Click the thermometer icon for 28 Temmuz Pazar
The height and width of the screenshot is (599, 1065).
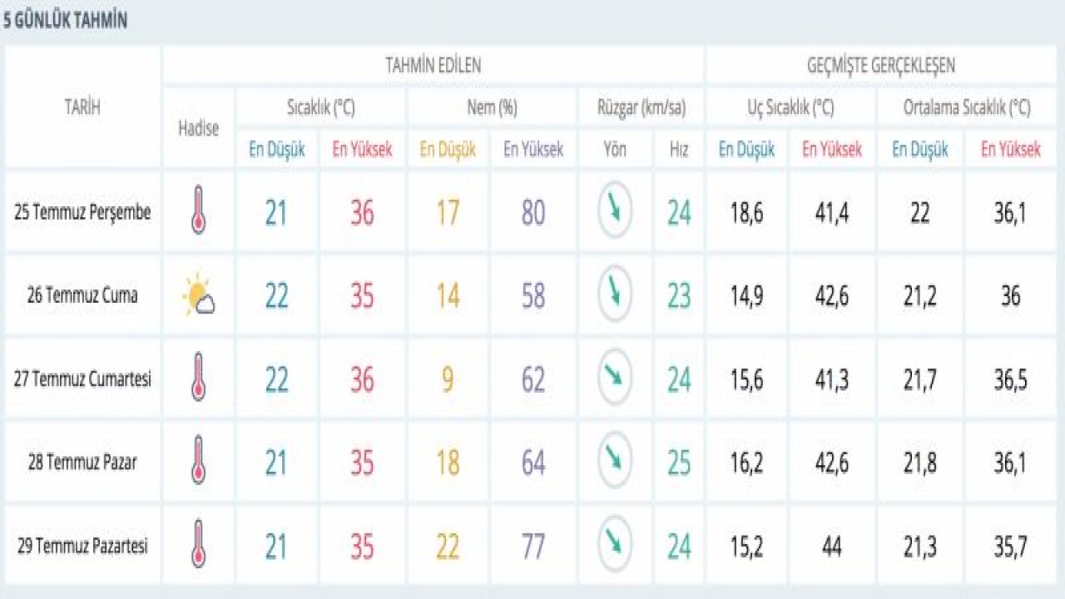tap(198, 460)
